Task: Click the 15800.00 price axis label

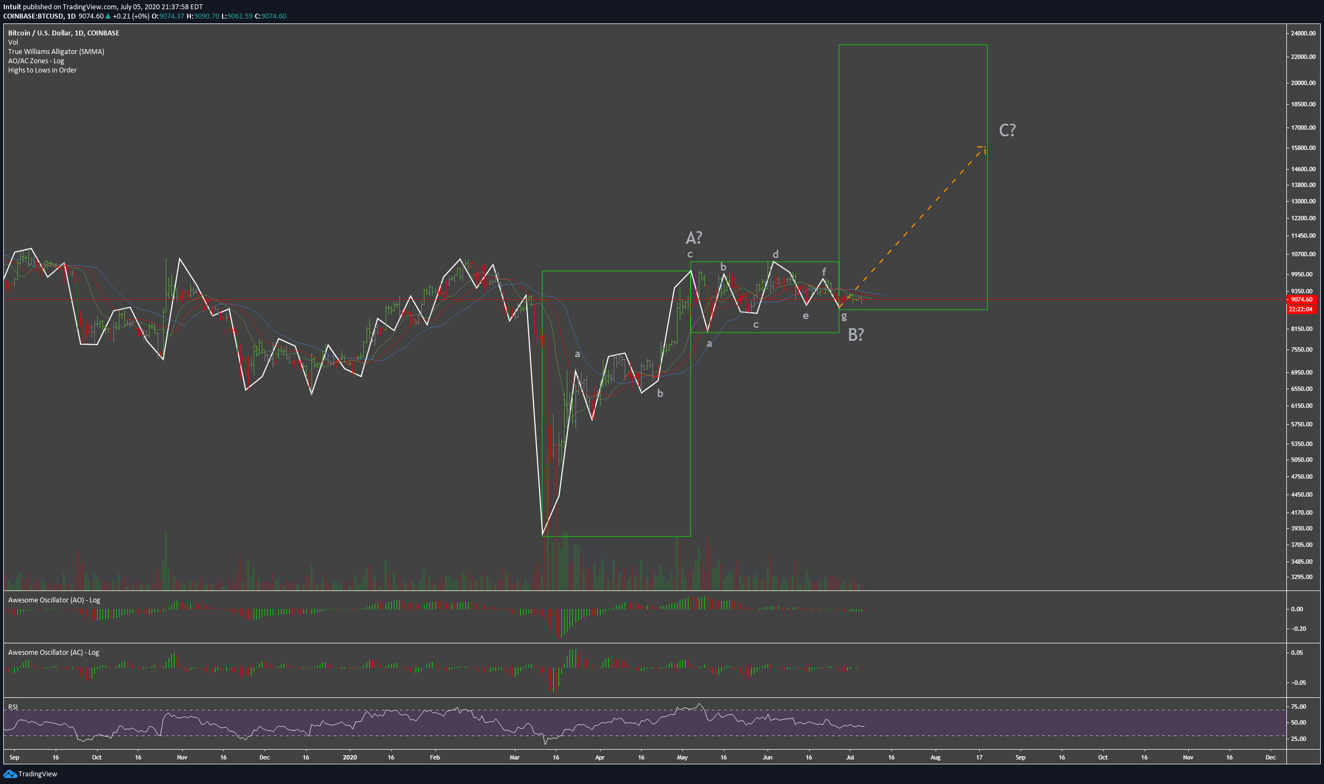Action: pyautogui.click(x=1303, y=148)
